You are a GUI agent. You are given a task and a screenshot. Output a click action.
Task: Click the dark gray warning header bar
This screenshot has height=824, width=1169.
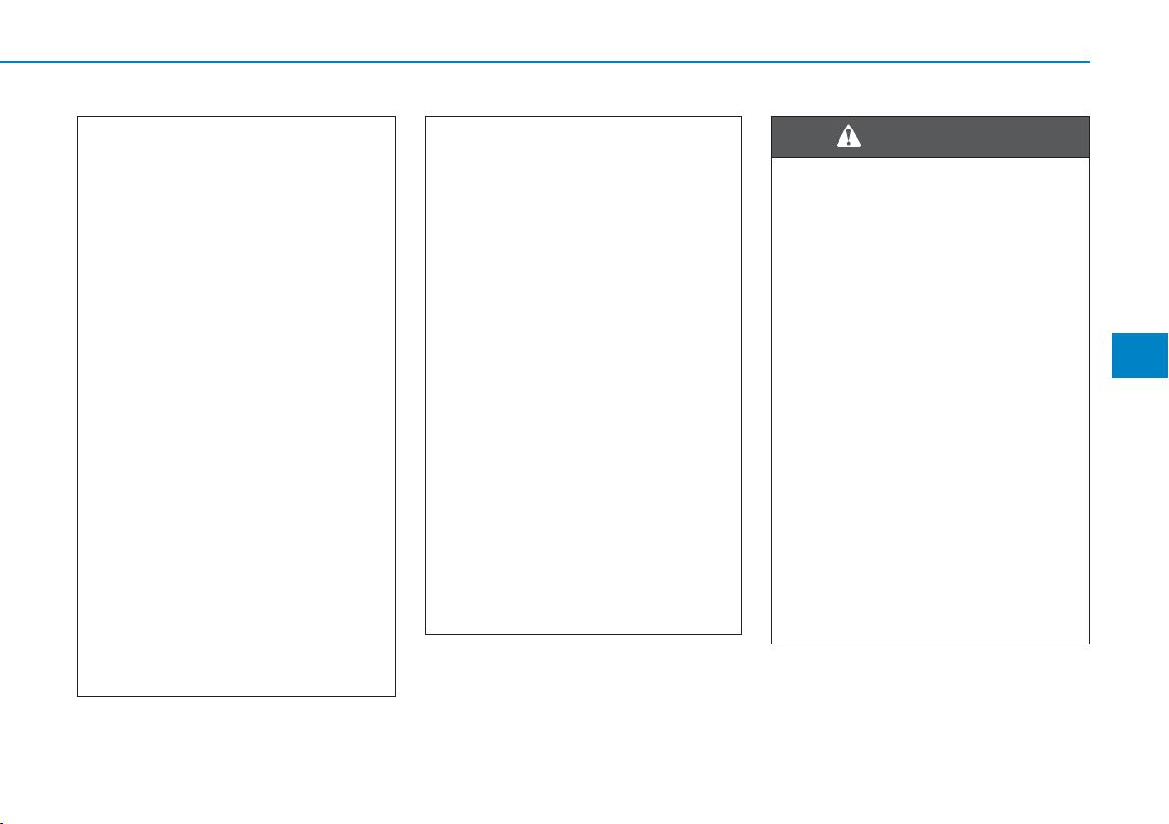pos(930,136)
